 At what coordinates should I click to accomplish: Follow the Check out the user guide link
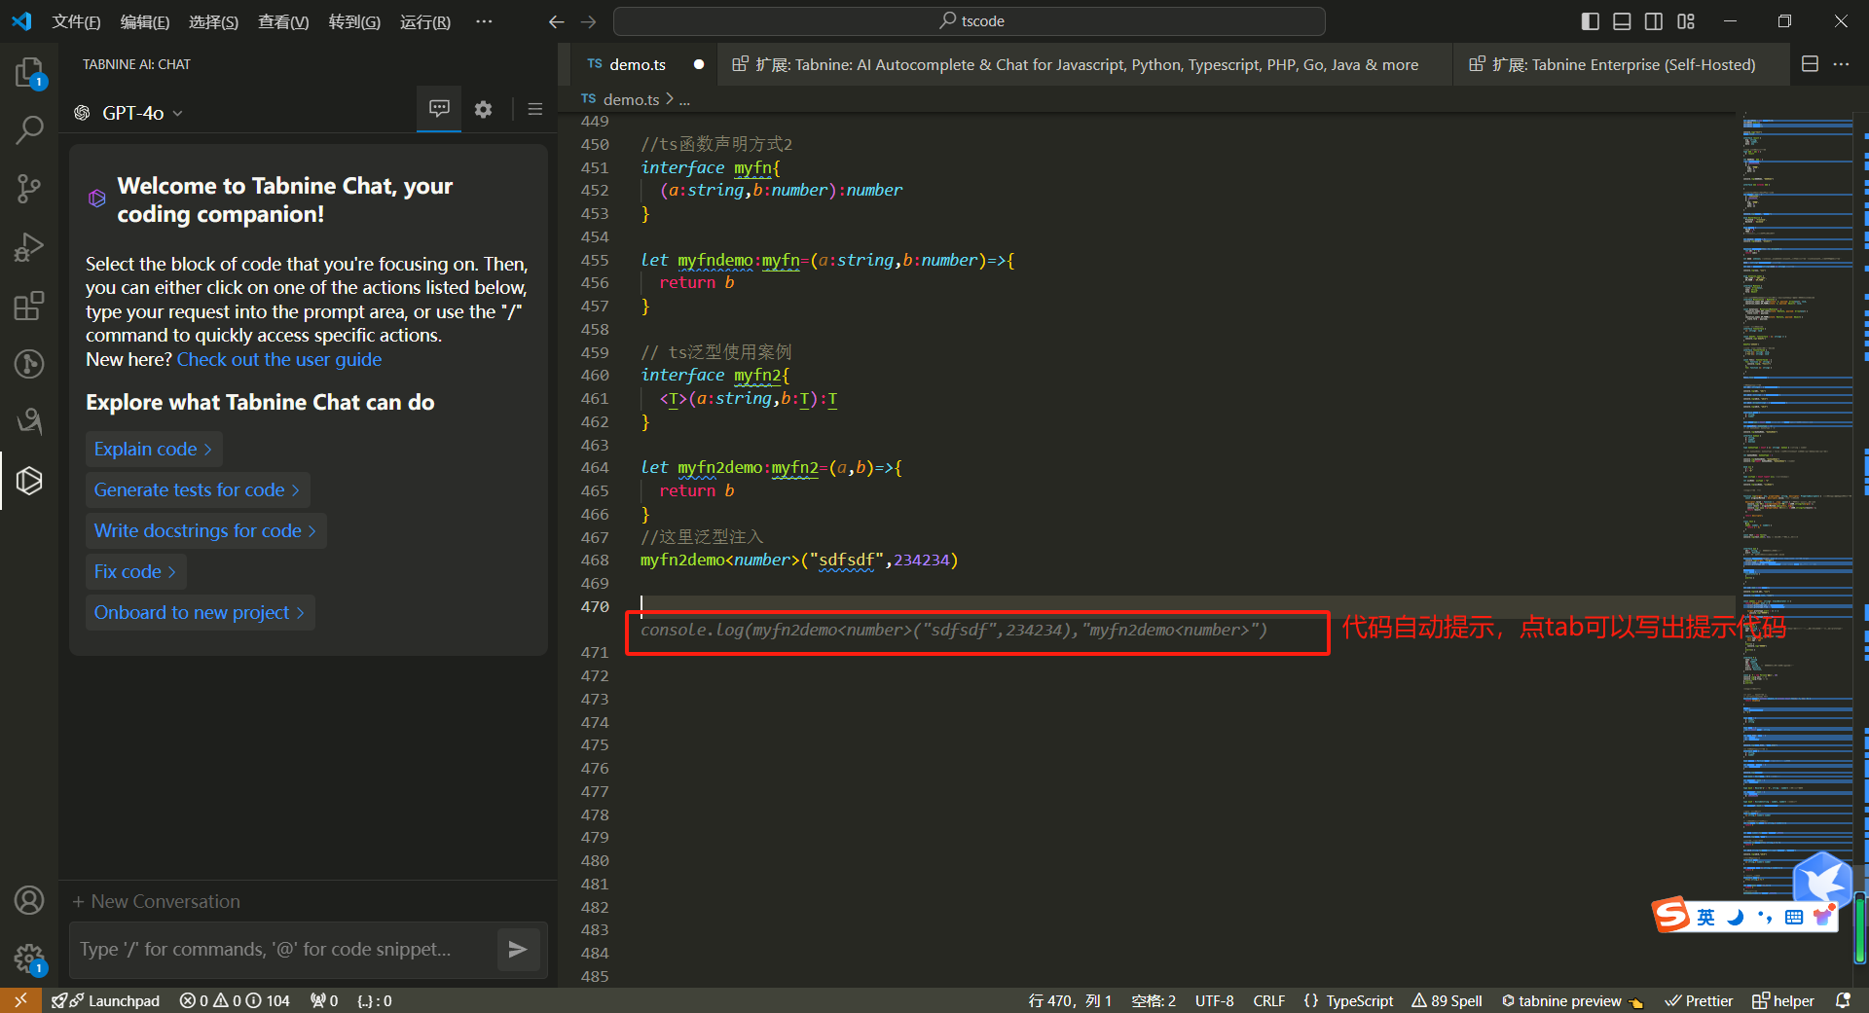(x=279, y=359)
